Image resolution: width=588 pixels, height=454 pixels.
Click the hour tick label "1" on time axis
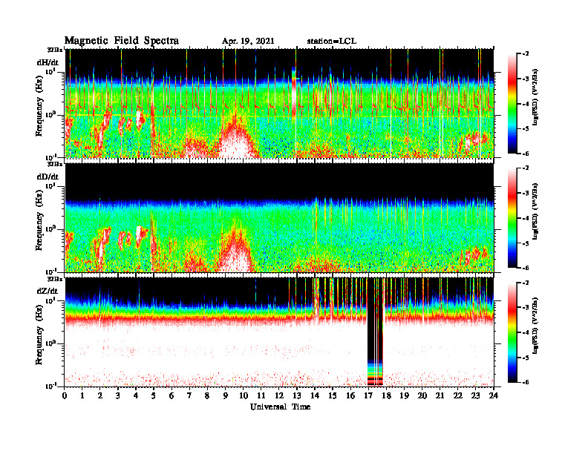coord(82,396)
